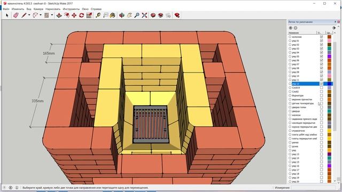Image resolution: width=342 pixels, height=192 pixels.
Task: Select the Orbit tool
Action: (122, 15)
